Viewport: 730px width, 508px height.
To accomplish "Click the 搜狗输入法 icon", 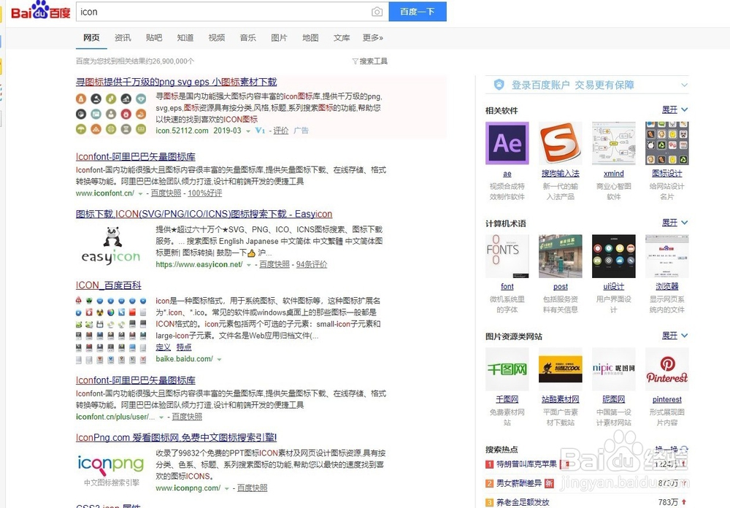I will click(561, 143).
